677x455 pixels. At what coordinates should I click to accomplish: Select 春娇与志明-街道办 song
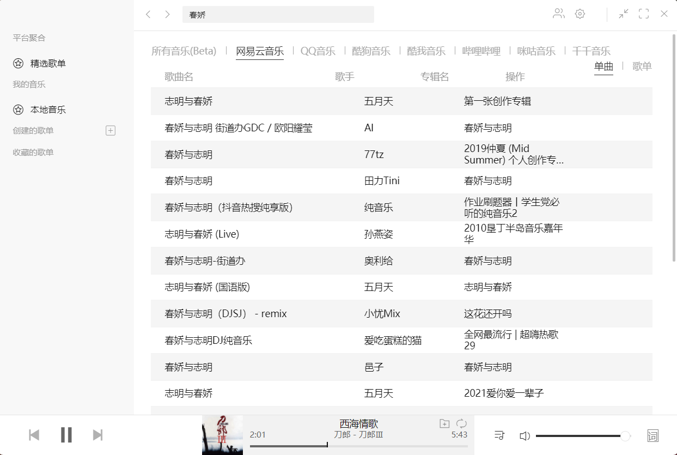(205, 261)
